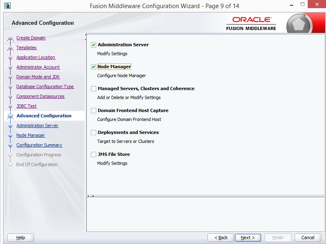Click the Help button
Image resolution: width=326 pixels, height=244 pixels.
tap(21, 238)
